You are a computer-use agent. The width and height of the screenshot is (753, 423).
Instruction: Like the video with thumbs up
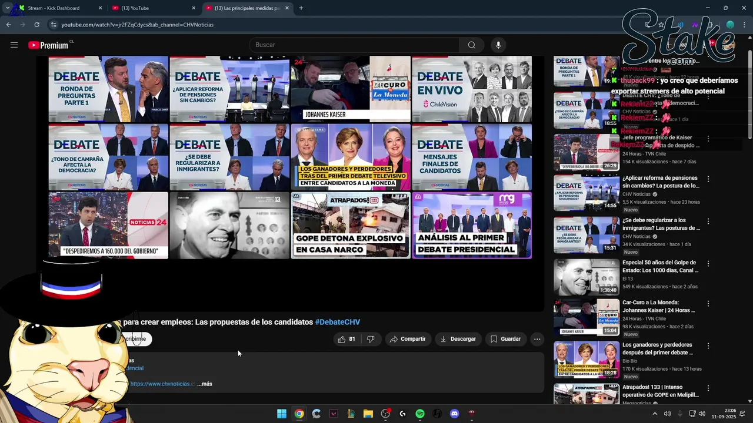[346, 339]
